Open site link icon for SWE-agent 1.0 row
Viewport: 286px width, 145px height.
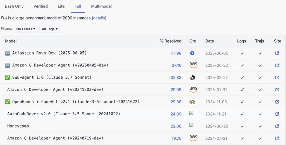click(x=277, y=77)
